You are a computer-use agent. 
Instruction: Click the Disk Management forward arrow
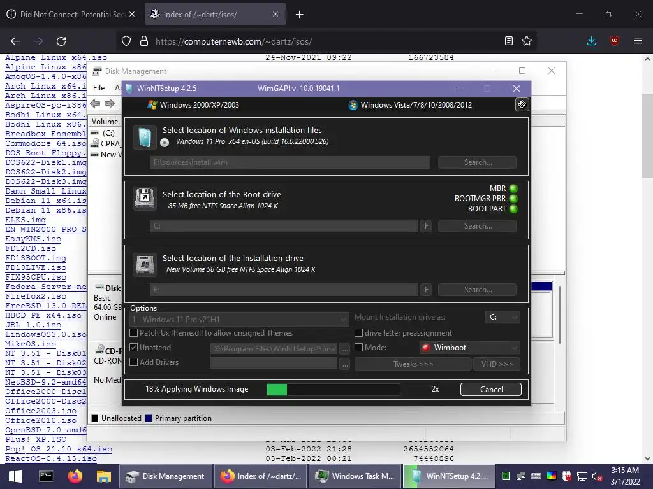point(110,104)
